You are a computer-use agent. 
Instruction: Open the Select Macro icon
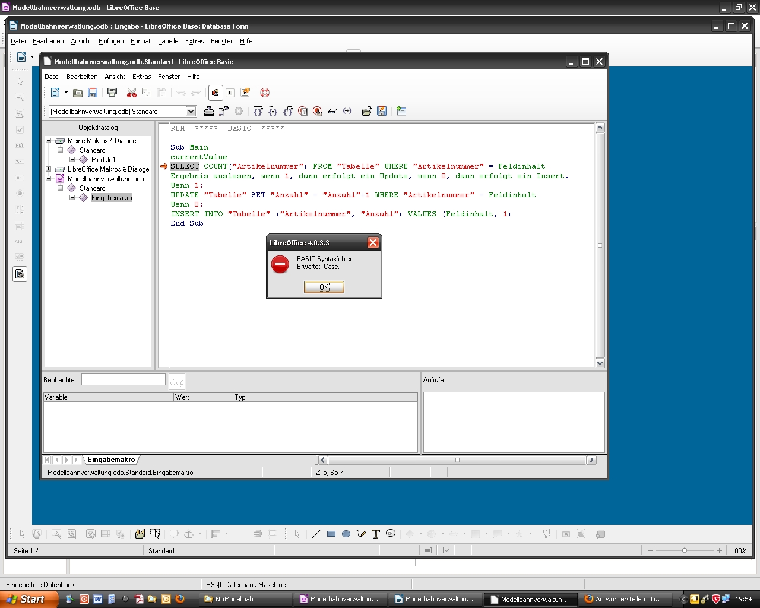[x=230, y=93]
